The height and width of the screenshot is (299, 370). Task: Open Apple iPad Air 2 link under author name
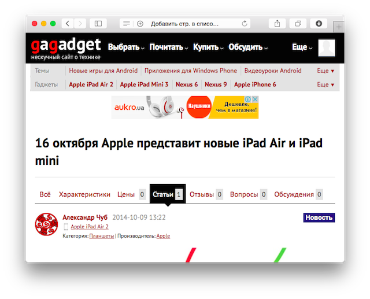pyautogui.click(x=90, y=227)
